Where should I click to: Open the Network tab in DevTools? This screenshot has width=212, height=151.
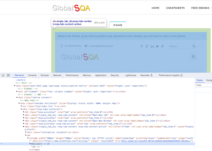tap(57, 75)
